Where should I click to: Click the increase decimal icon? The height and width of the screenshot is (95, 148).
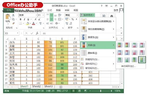67,23
